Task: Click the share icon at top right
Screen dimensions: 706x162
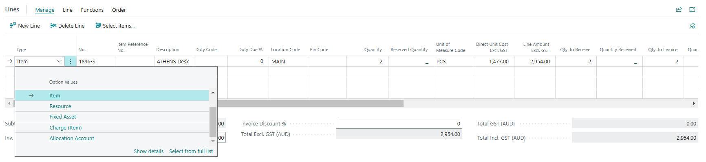Action: click(x=679, y=9)
